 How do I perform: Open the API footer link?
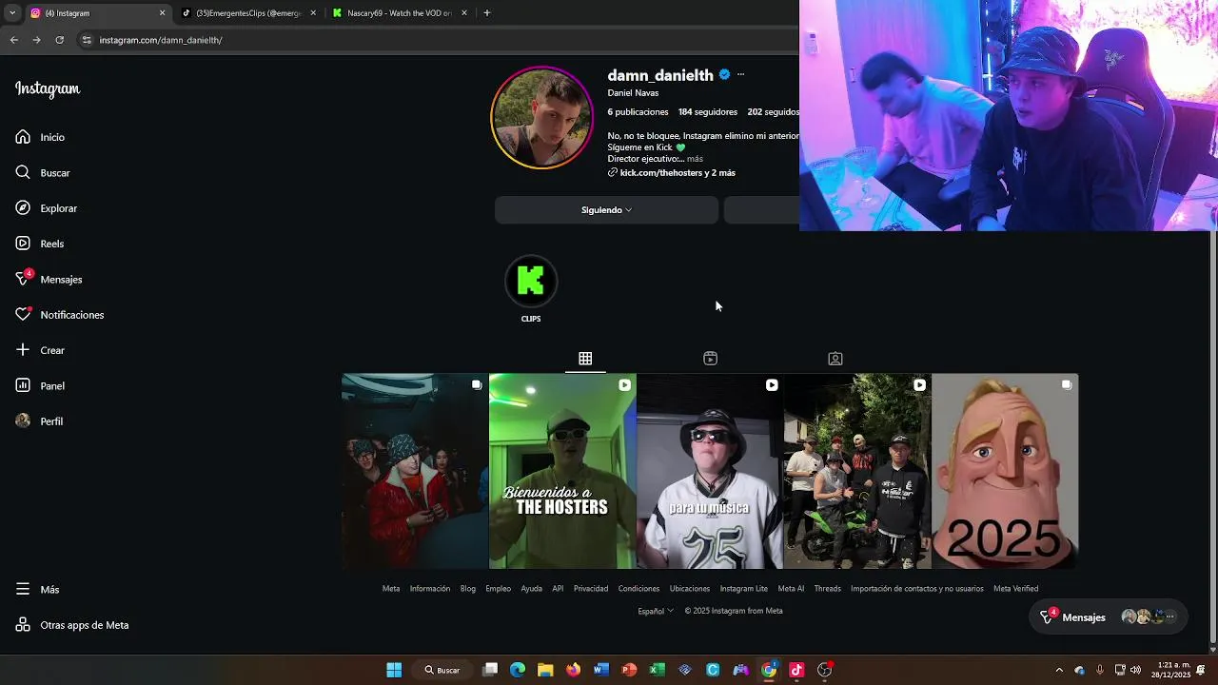558,589
